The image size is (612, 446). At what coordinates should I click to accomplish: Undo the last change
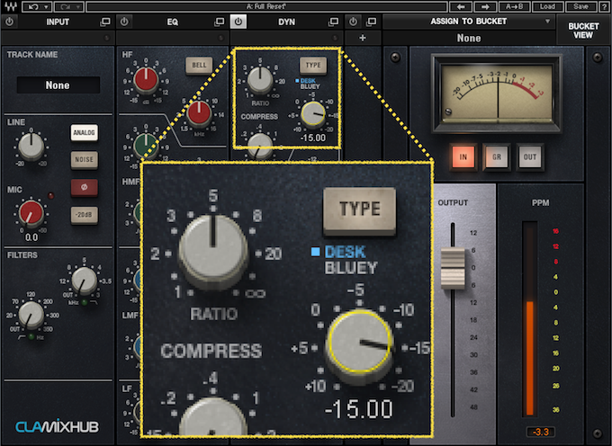click(33, 6)
